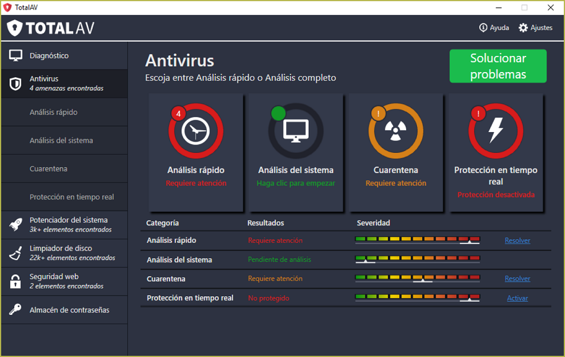The height and width of the screenshot is (357, 565).
Task: Click the severity meter for Análisis del sistema
Action: [x=417, y=259]
